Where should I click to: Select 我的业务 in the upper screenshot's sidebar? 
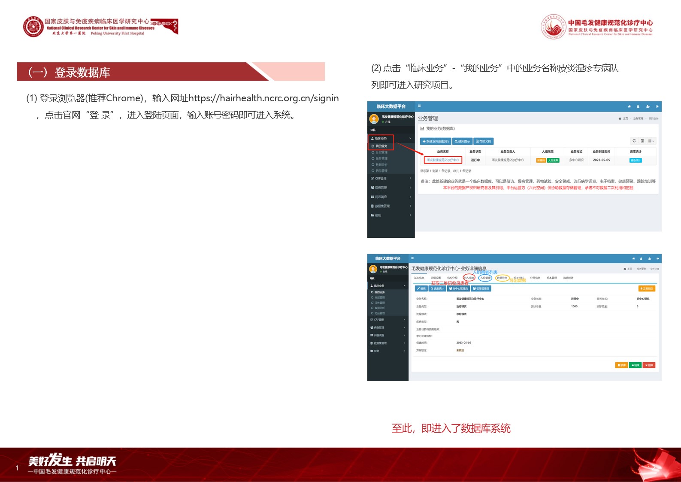tap(381, 146)
